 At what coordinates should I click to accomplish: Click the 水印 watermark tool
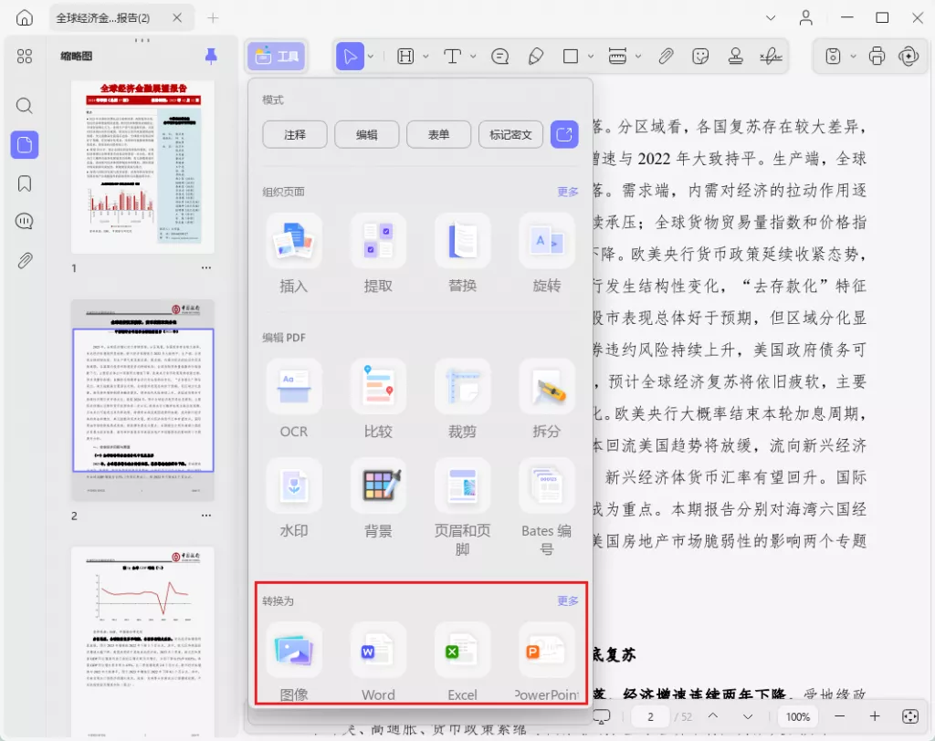293,485
